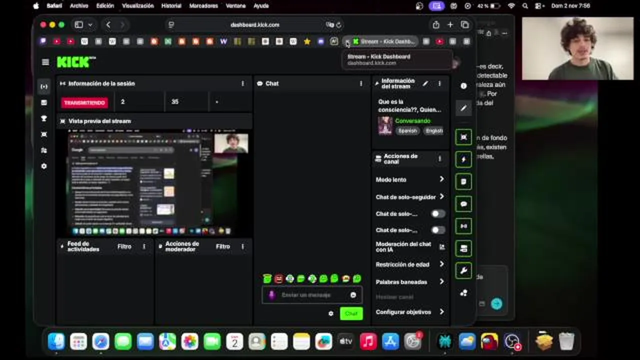
Task: Open the Información de la sesión options menu
Action: 243,83
